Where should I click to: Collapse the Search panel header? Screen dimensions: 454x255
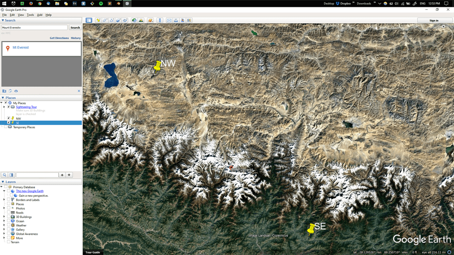tap(41, 20)
